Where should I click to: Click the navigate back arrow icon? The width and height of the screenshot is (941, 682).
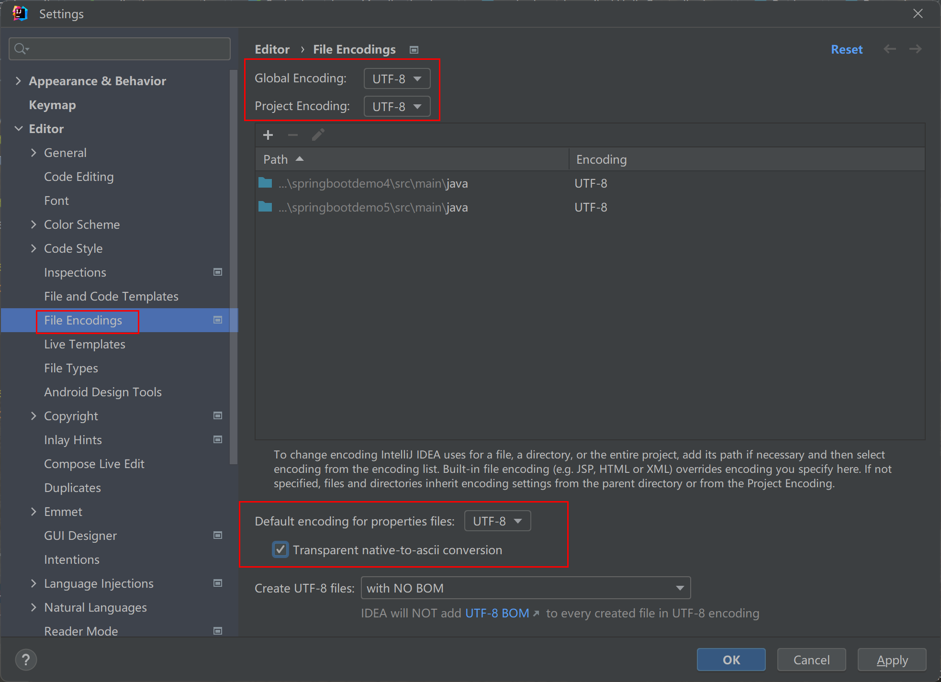coord(890,50)
